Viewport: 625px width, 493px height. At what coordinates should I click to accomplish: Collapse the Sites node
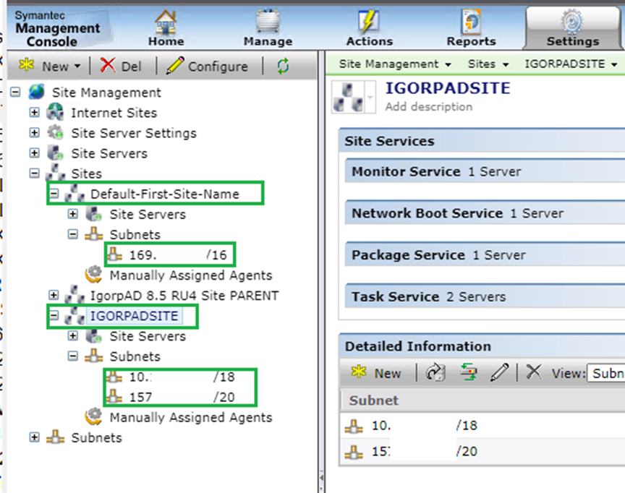coord(34,173)
